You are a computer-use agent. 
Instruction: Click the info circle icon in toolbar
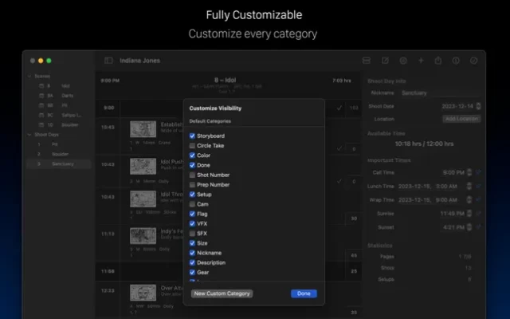tap(456, 61)
